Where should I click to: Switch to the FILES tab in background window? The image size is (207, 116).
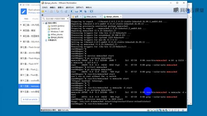point(35,19)
